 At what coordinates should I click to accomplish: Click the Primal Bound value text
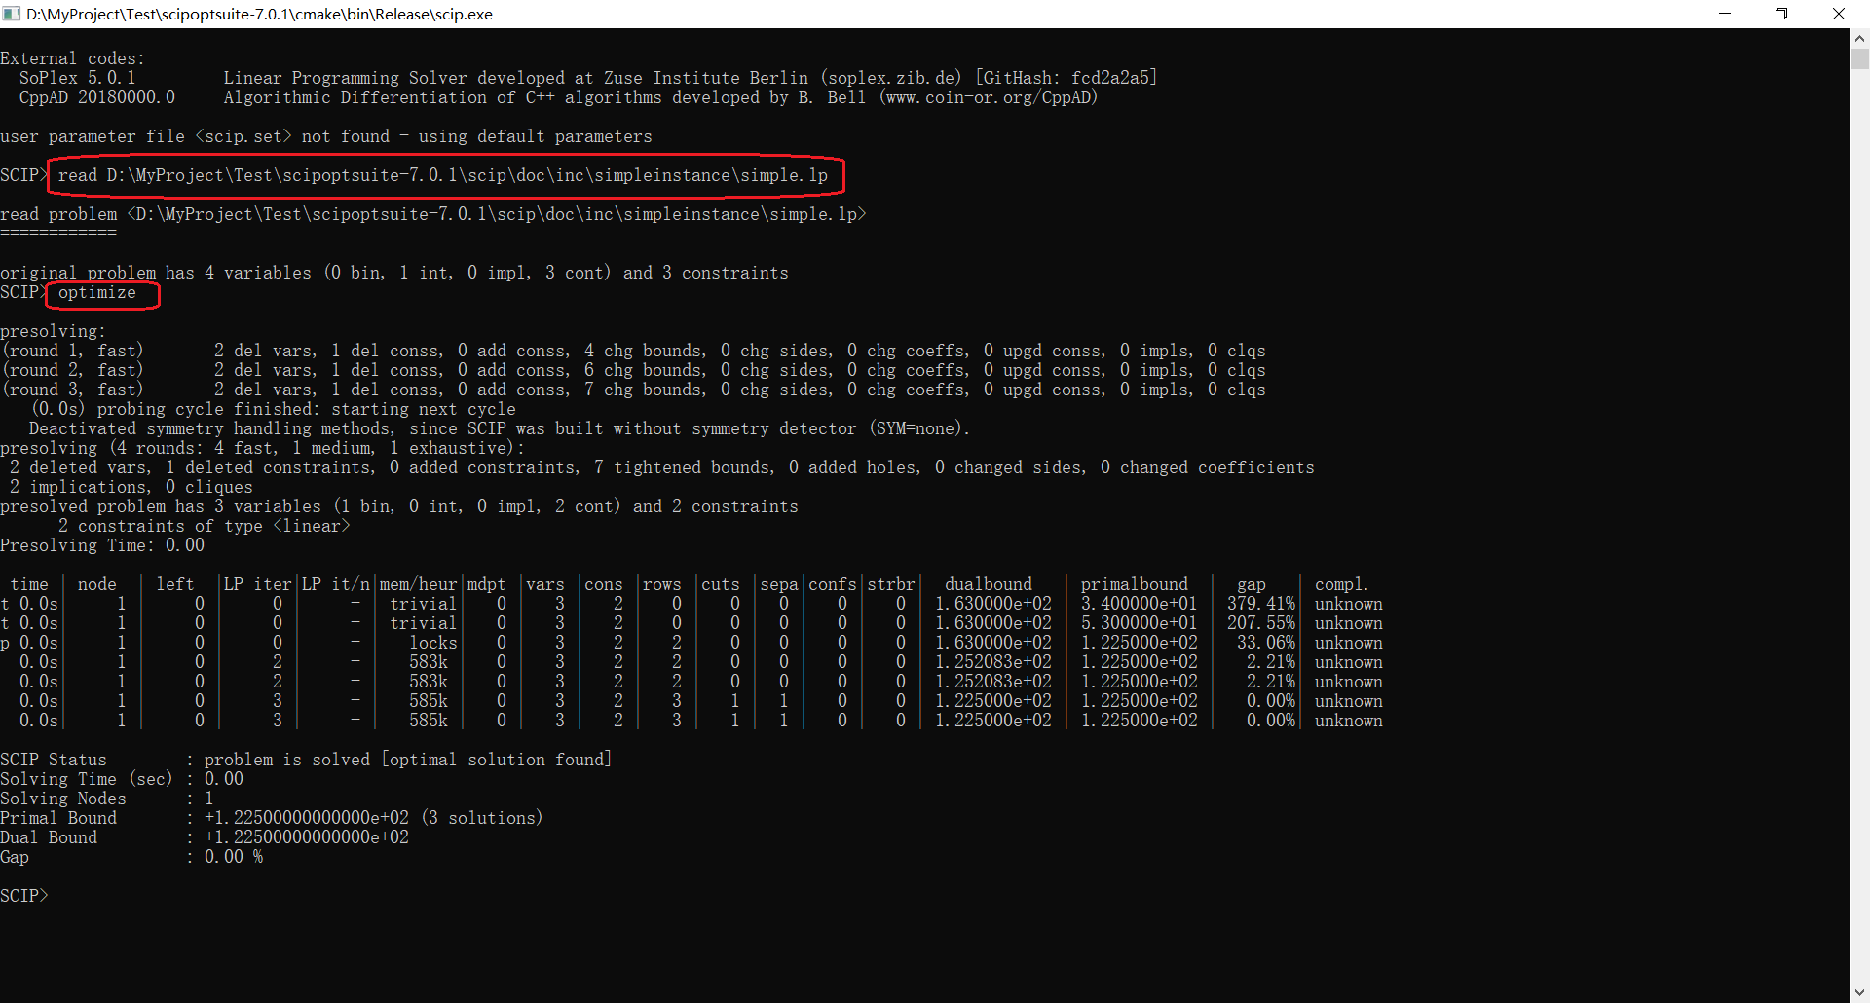point(305,817)
